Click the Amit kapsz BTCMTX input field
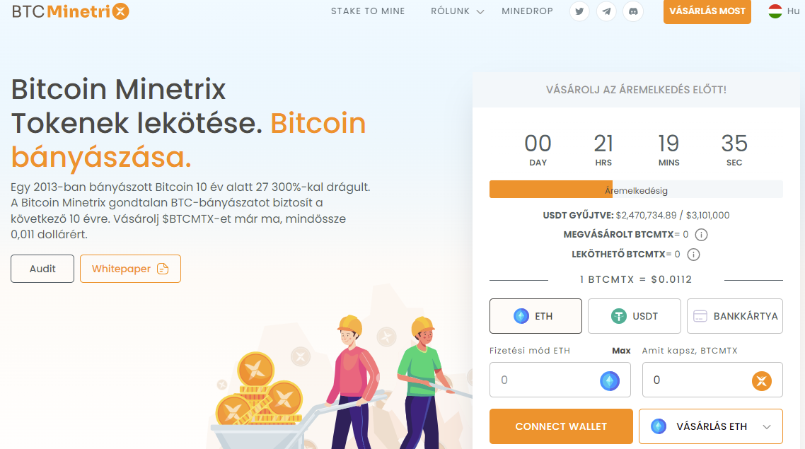 [x=712, y=380]
